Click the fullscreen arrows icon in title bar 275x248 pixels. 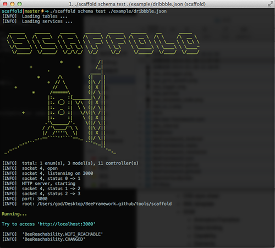(270, 4)
